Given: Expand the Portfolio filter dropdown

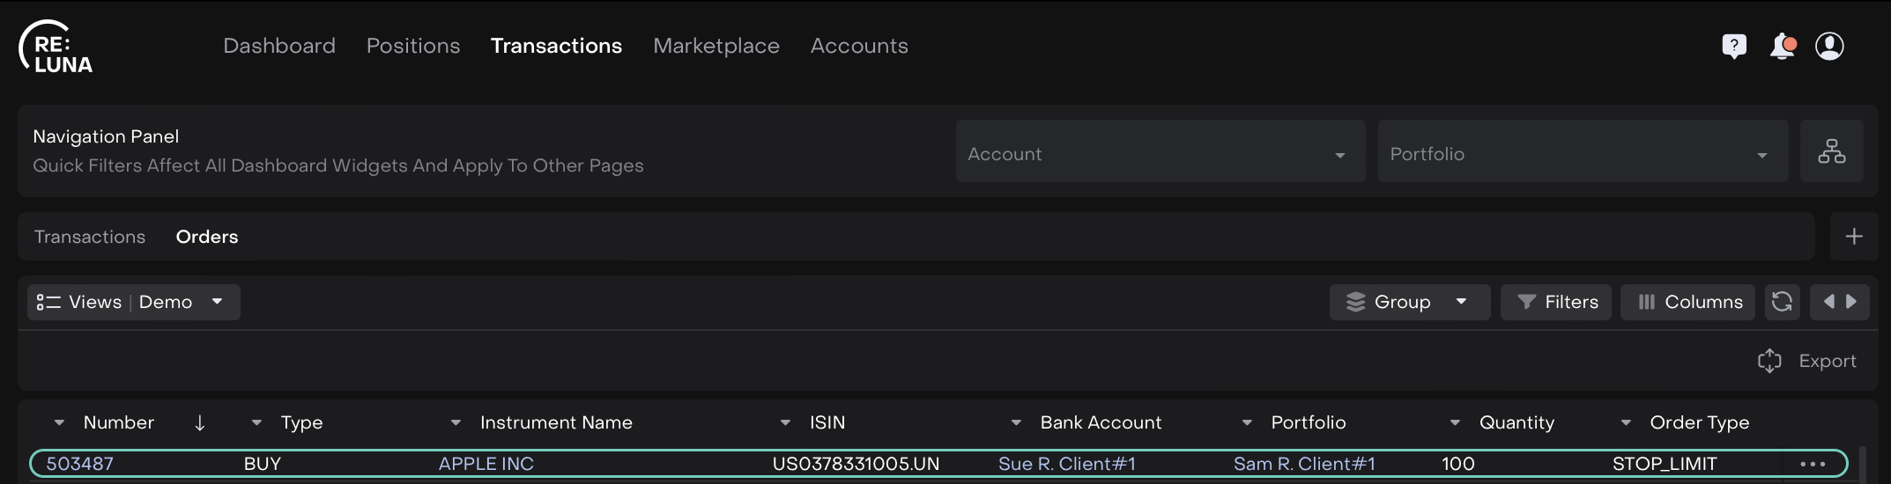Looking at the screenshot, I should (1582, 154).
